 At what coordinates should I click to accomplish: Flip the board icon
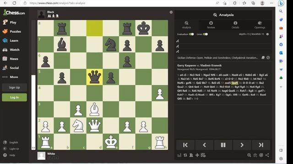[x=185, y=155]
